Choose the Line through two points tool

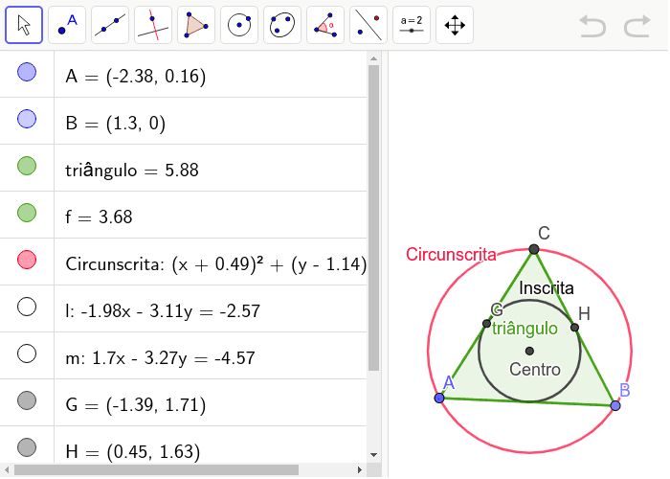pos(110,25)
